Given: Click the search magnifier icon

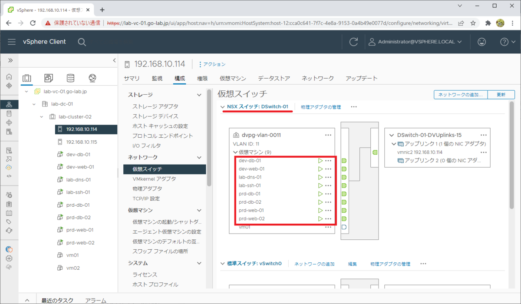Looking at the screenshot, I should point(82,42).
